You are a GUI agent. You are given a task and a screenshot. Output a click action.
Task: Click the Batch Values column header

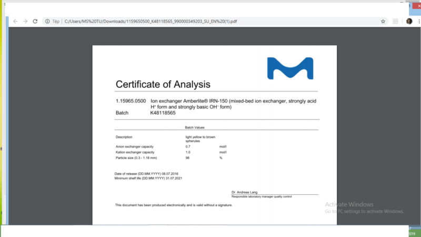(x=195, y=127)
